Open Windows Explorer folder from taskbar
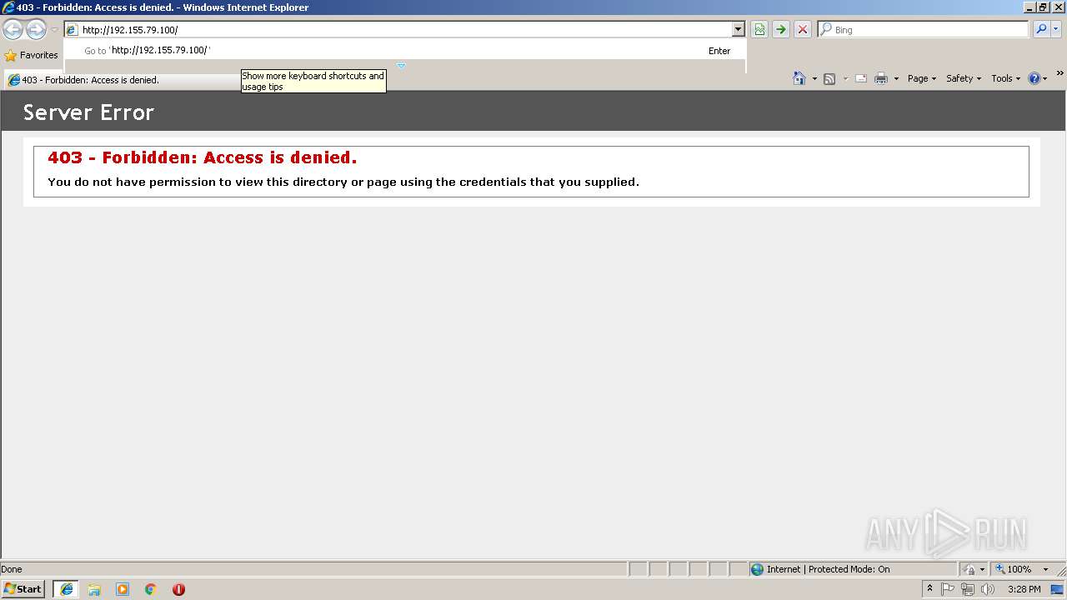Viewport: 1067px width, 600px height. coord(94,589)
